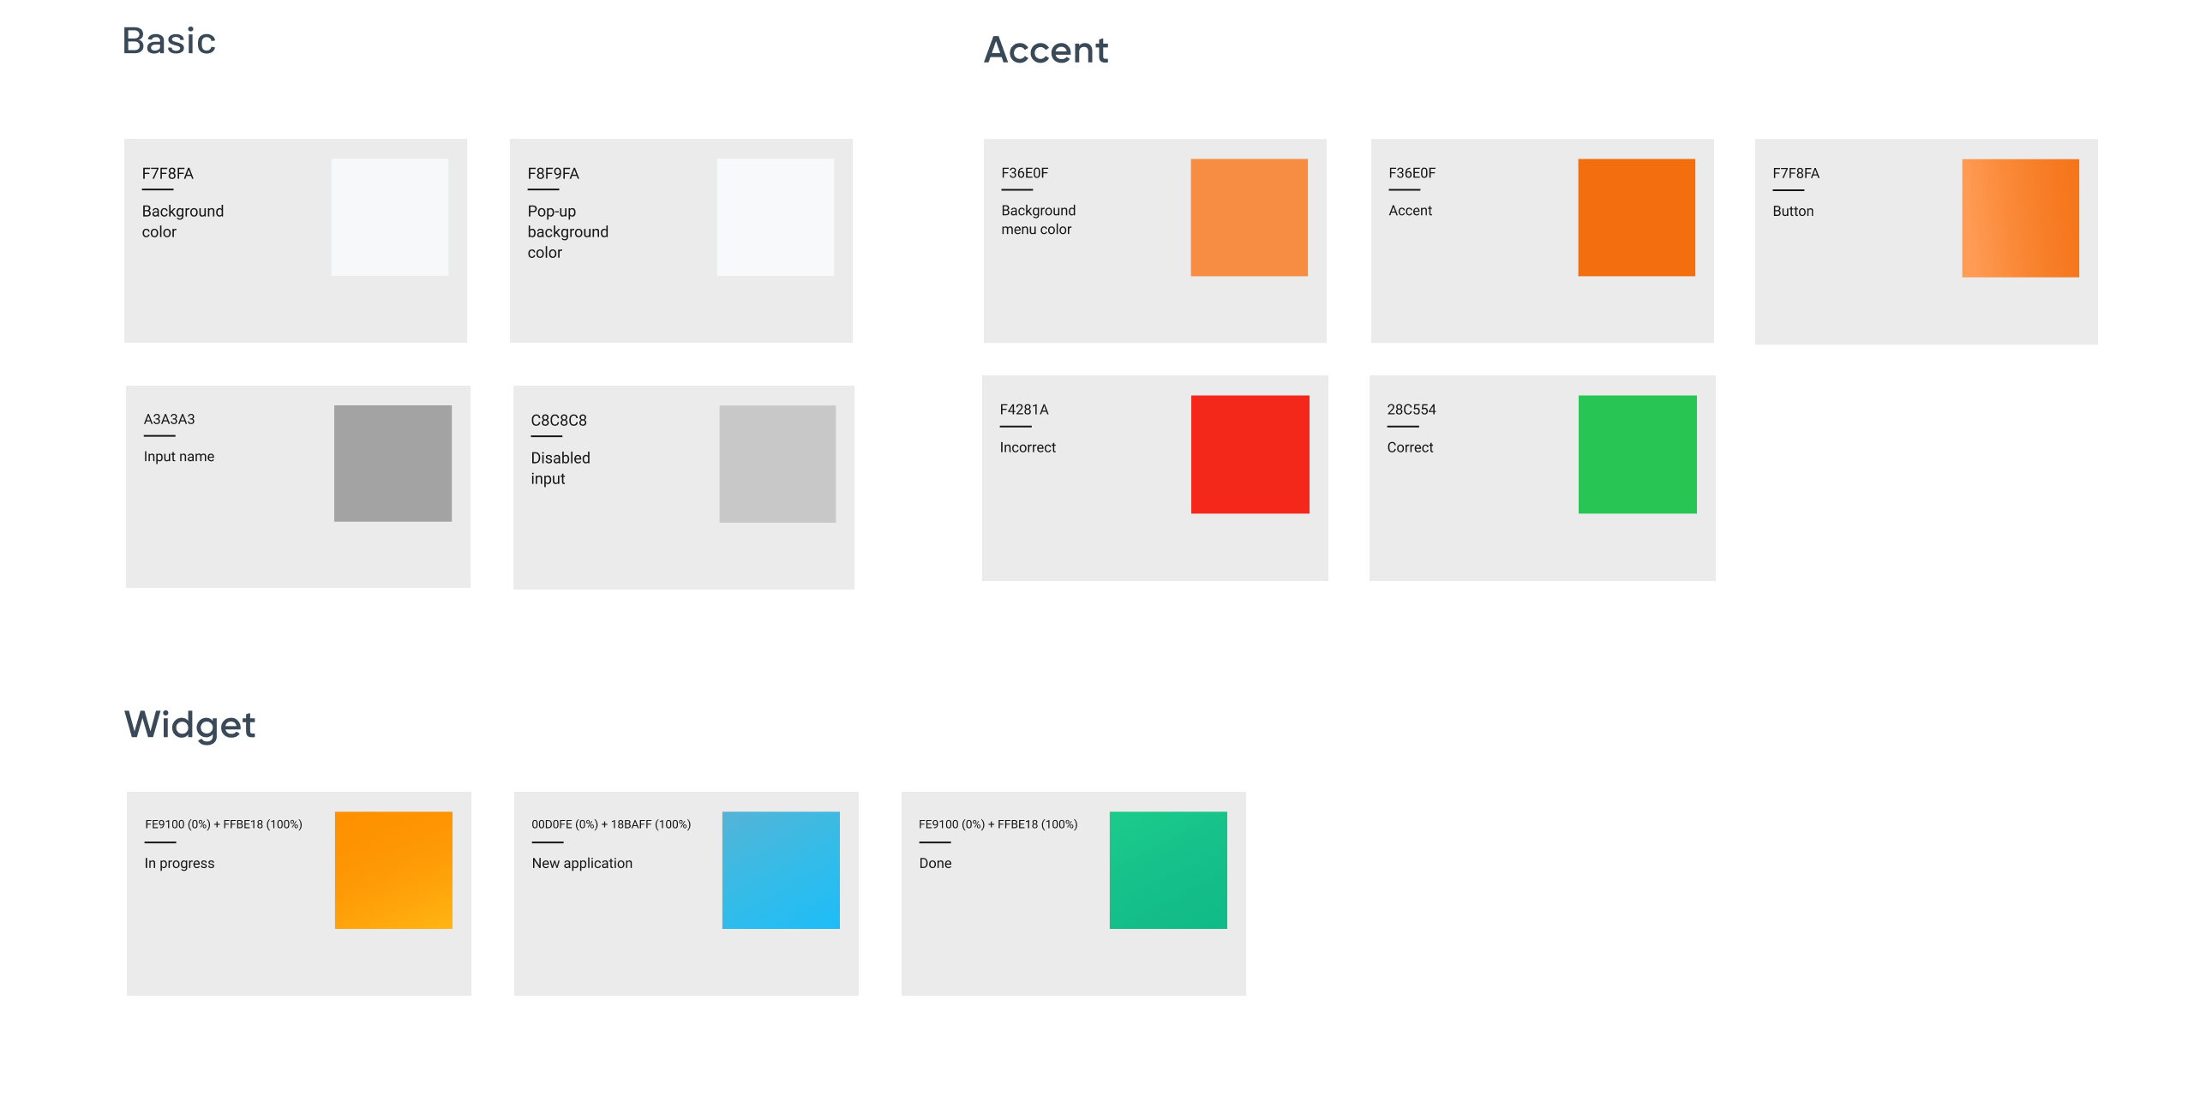Click the C8C8C8 hex code text
2194x1114 pixels.
(x=559, y=420)
